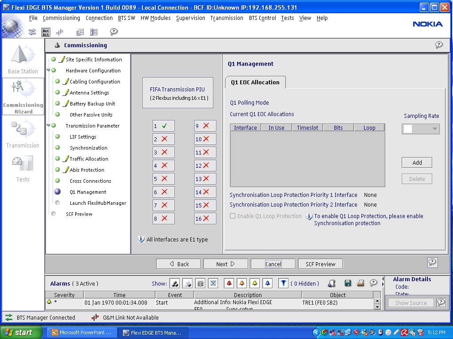Collapse the Hardware Configuration tree node
The image size is (453, 339).
(49, 71)
